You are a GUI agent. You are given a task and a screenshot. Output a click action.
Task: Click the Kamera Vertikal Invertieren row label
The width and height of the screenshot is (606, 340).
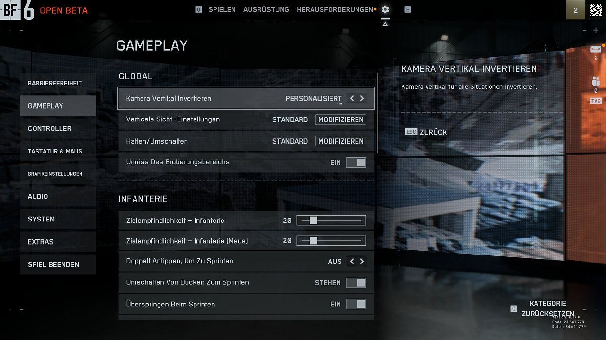coord(169,98)
